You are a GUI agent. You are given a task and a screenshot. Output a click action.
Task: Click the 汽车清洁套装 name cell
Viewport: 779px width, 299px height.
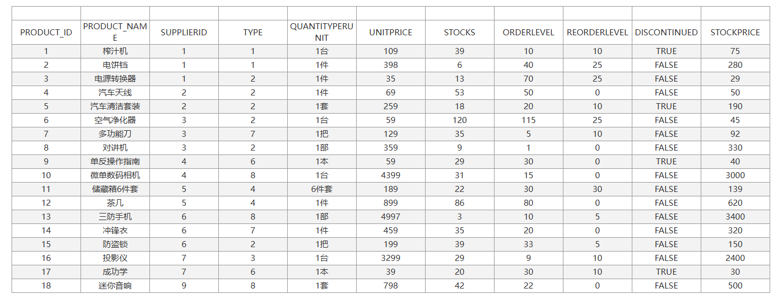click(x=115, y=106)
